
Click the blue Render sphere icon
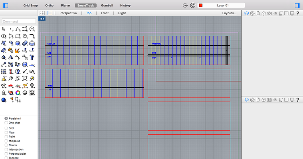(4, 100)
